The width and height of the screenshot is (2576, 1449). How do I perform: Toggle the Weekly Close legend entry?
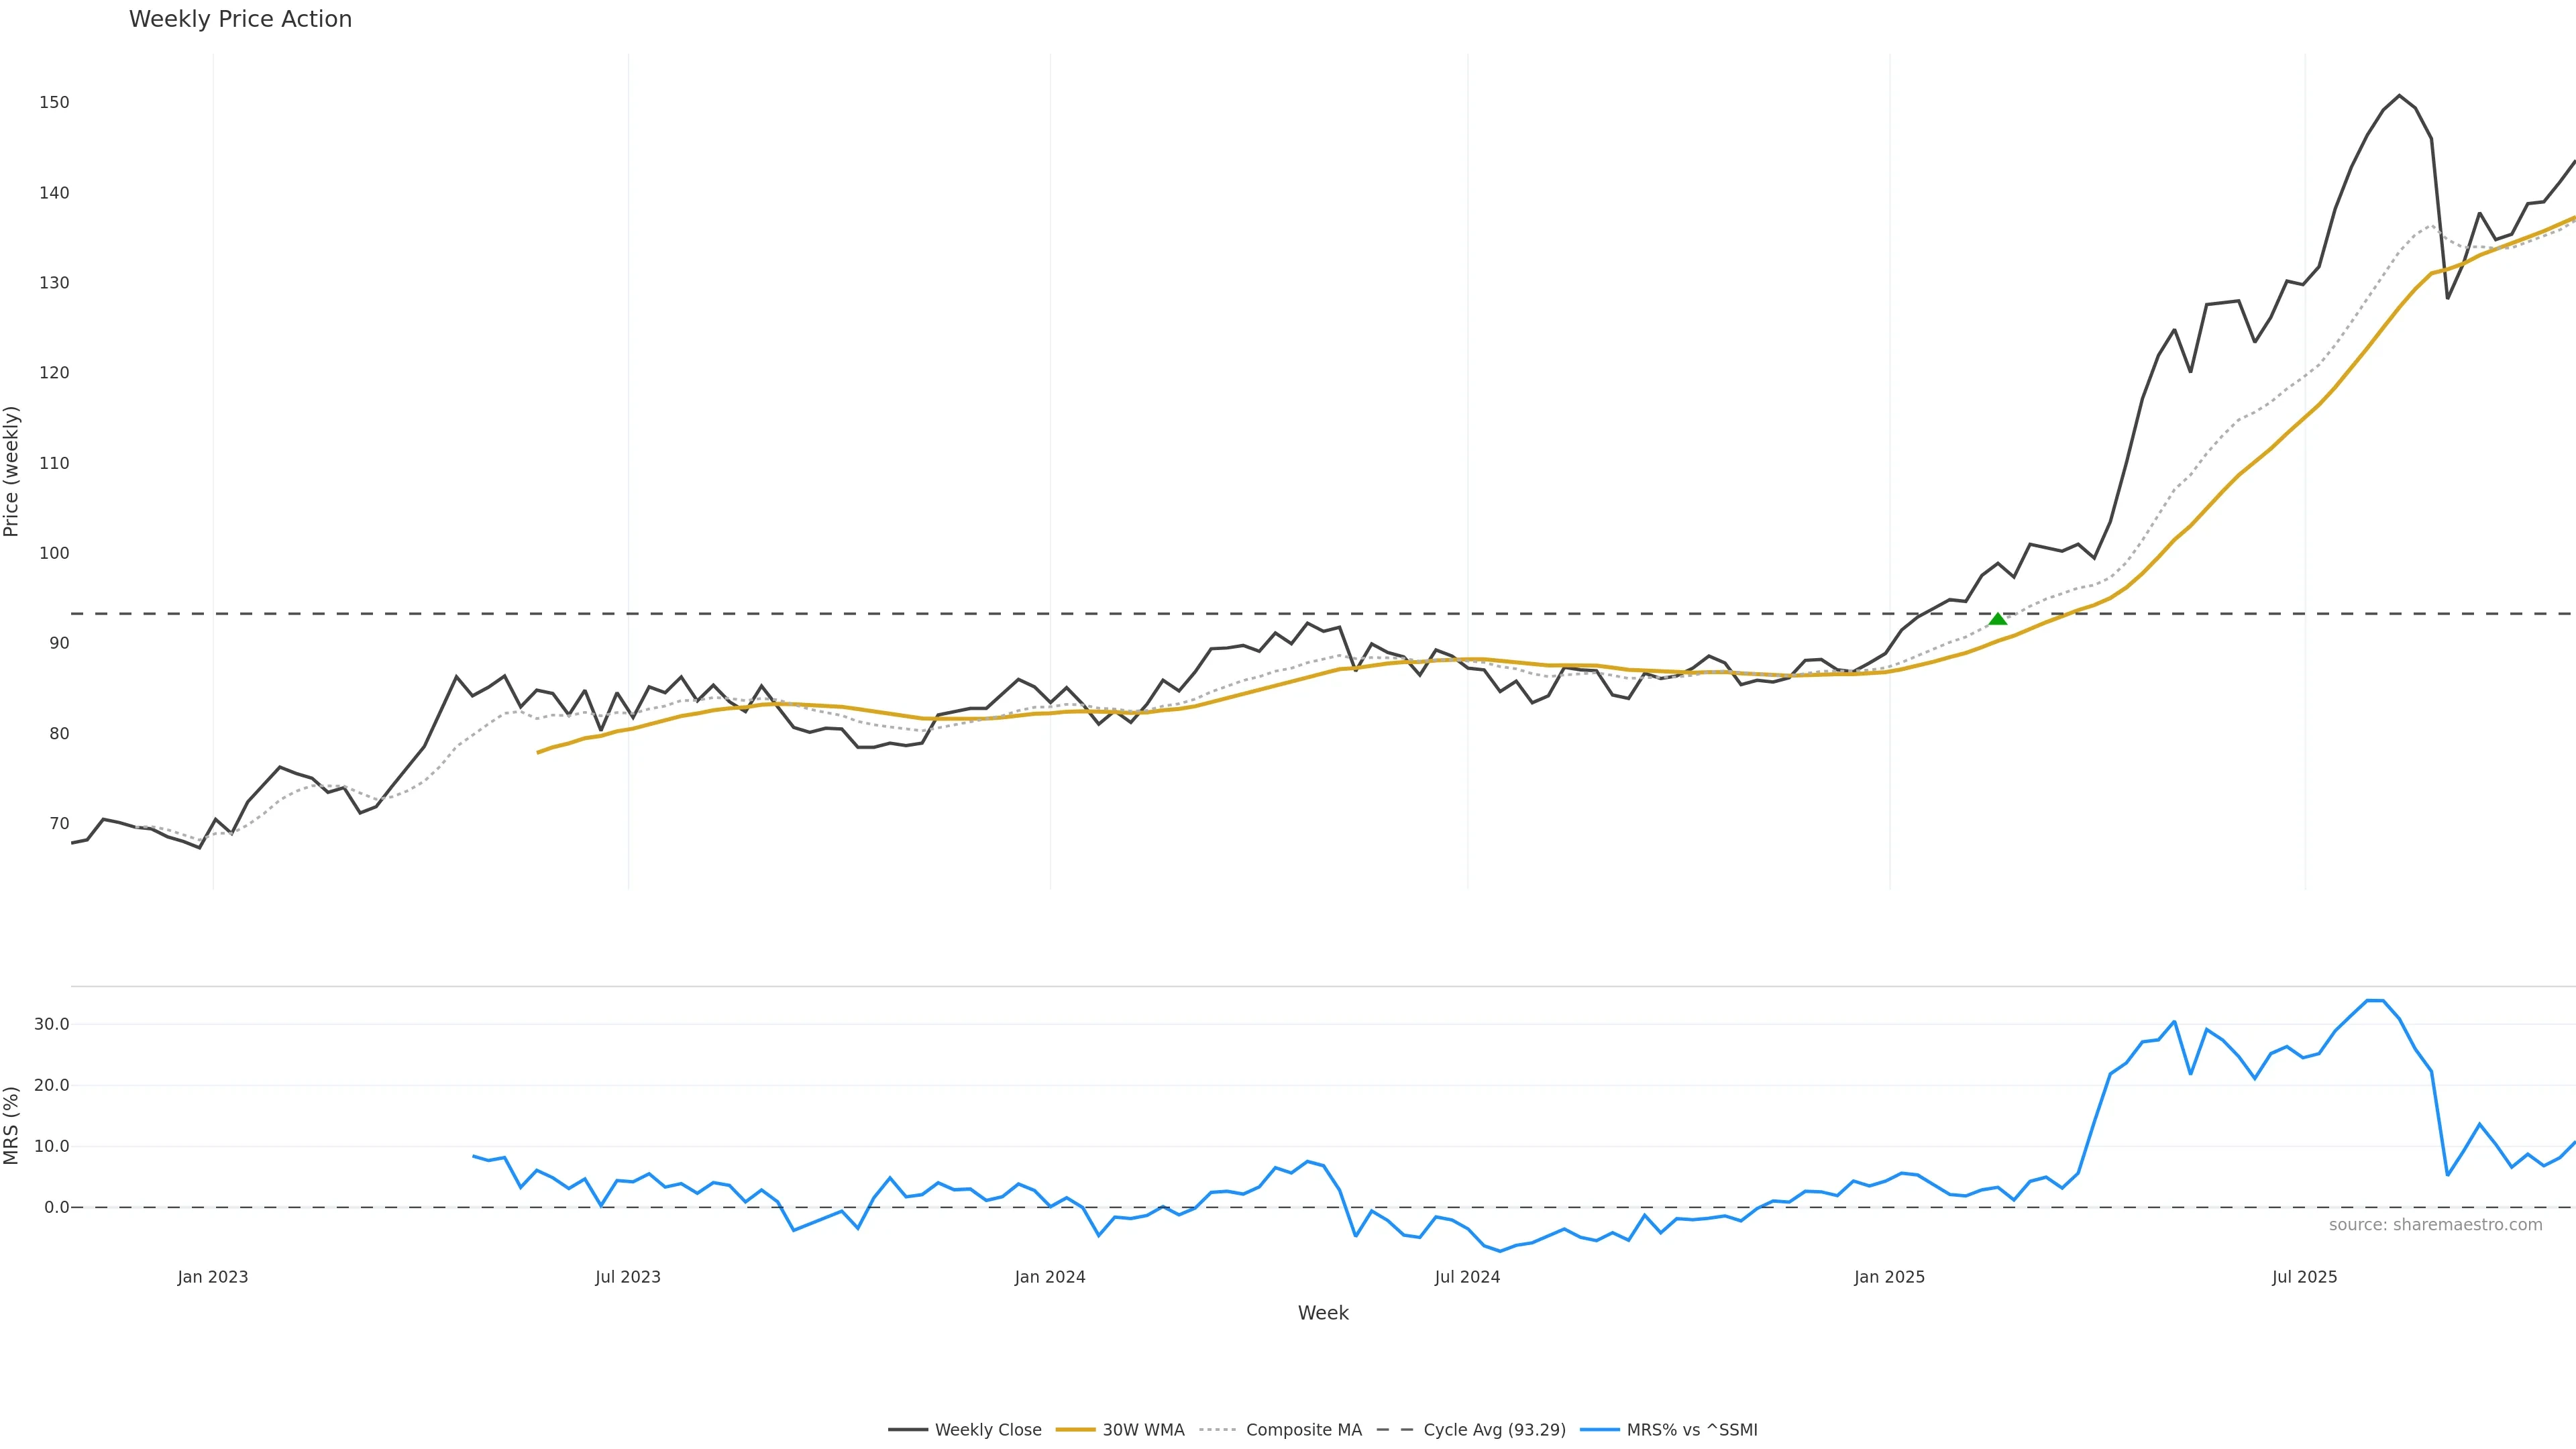pyautogui.click(x=987, y=1430)
